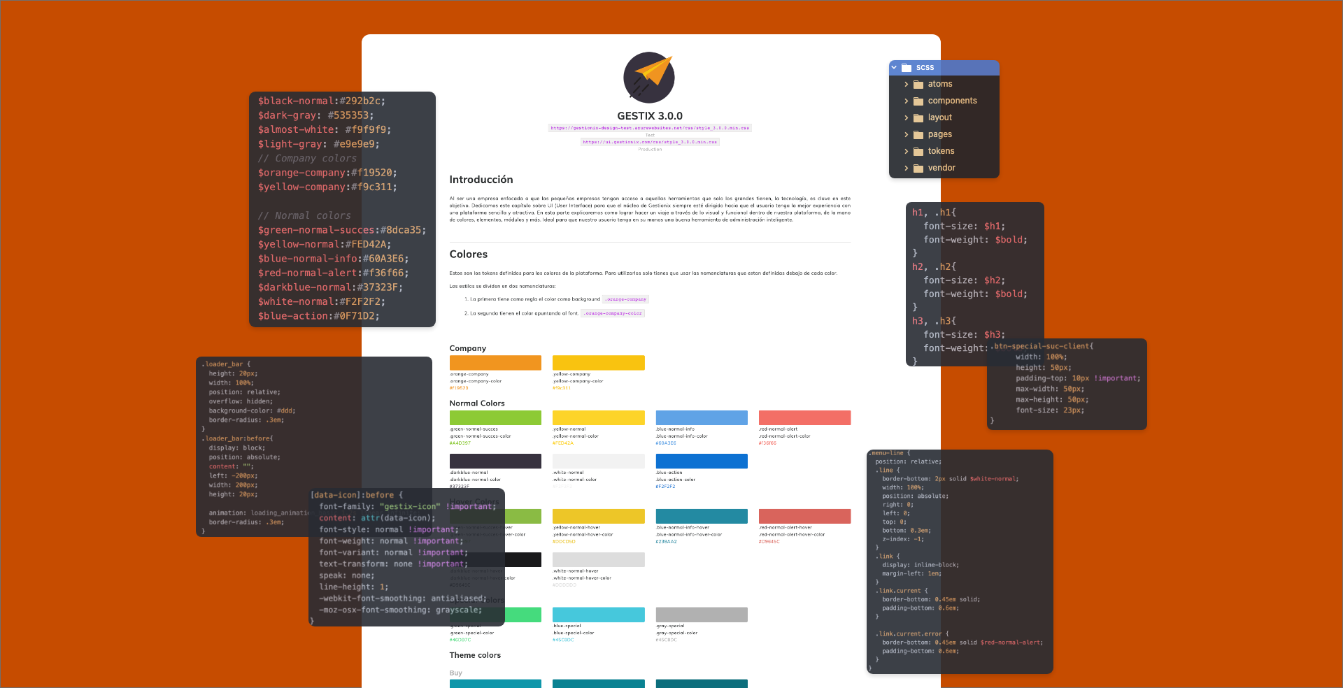
Task: Click the $orange-company:#f19520 code line
Action: tap(327, 173)
